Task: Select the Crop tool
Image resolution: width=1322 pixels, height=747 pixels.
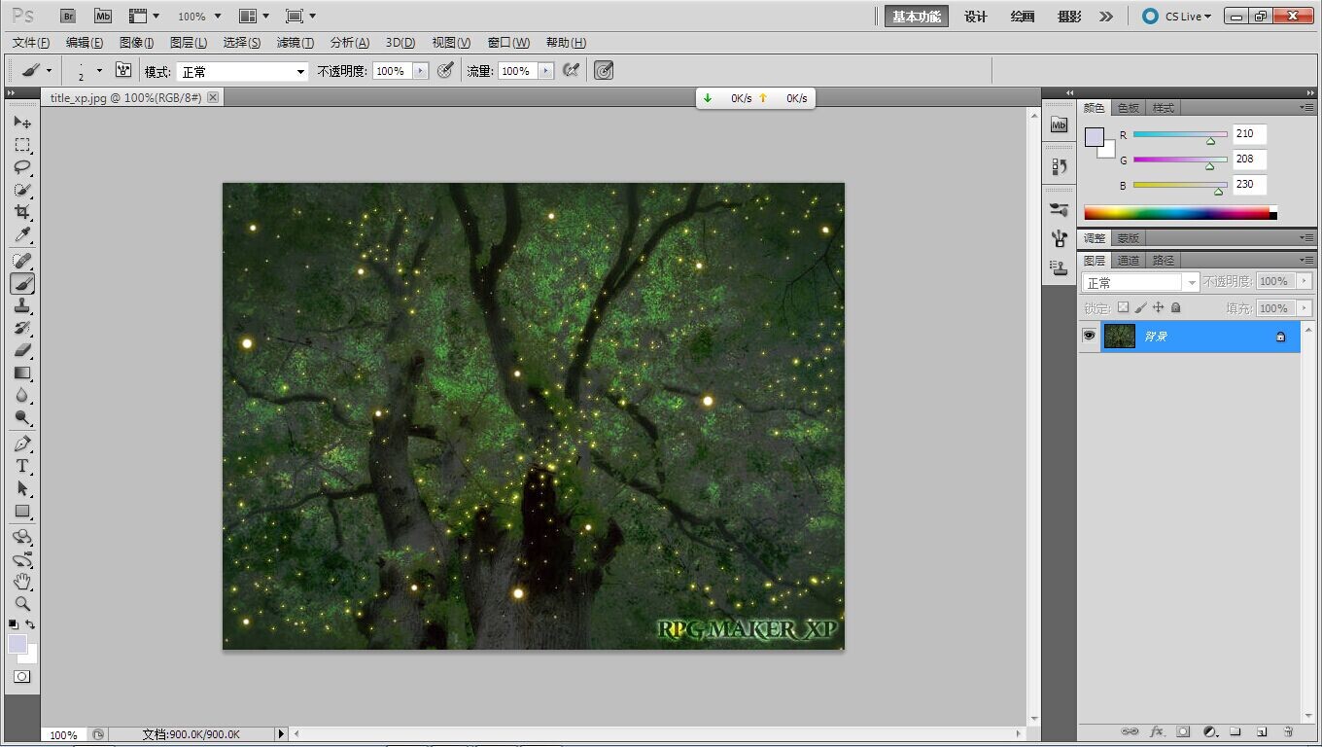Action: (22, 212)
